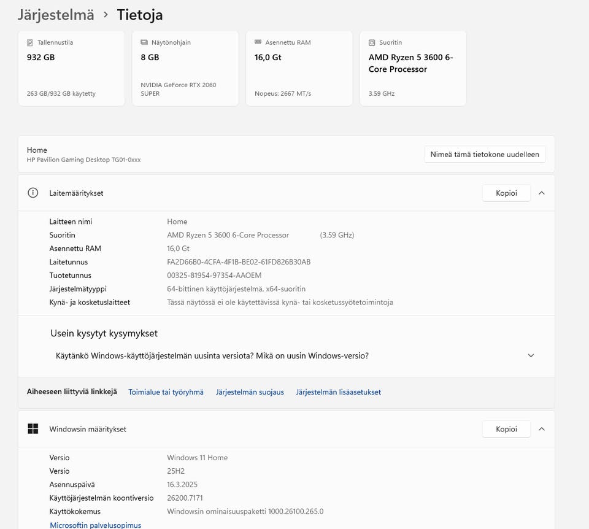Screen dimensions: 589x529
Task: Open the Tallennustila 932 GB storage card
Action: pyautogui.click(x=71, y=69)
